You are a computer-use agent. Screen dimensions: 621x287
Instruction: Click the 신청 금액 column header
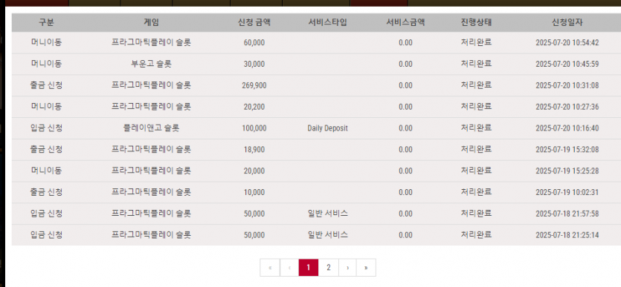[x=254, y=22]
